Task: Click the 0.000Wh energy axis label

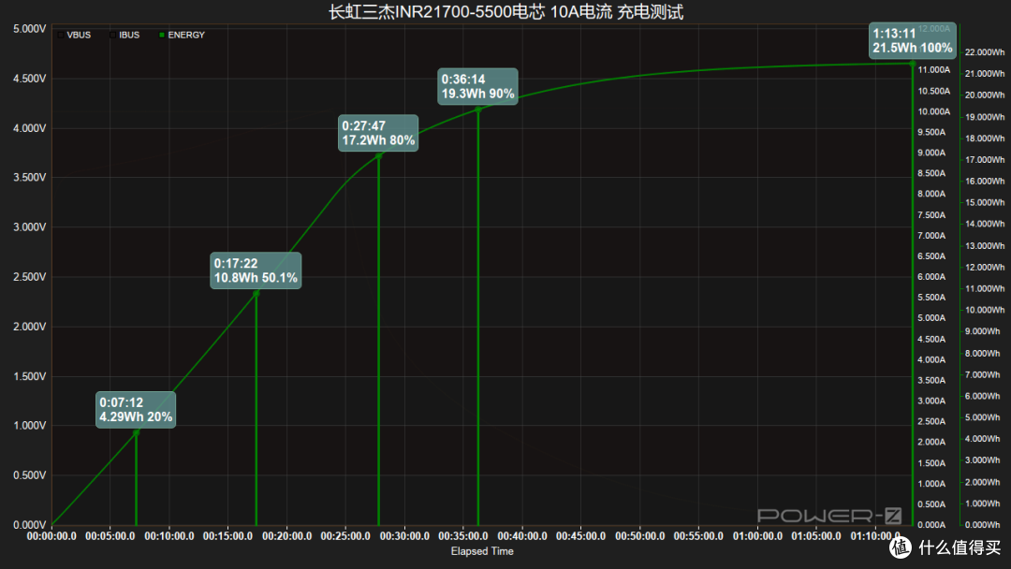Action: point(983,524)
